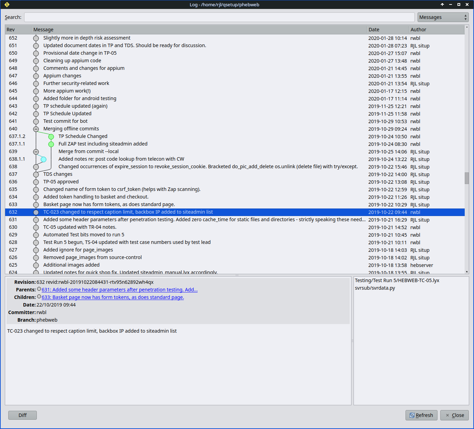Viewport: 474px width, 429px height.
Task: Click the Author column header
Action: (x=436, y=30)
